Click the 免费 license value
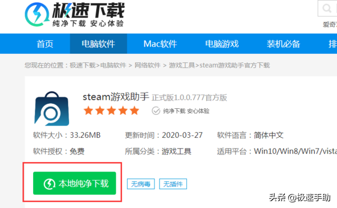 pos(77,151)
